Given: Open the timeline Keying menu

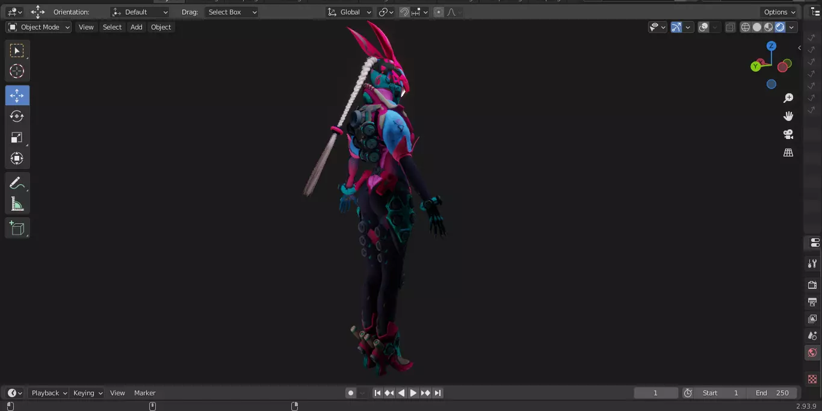Looking at the screenshot, I should click(x=87, y=393).
